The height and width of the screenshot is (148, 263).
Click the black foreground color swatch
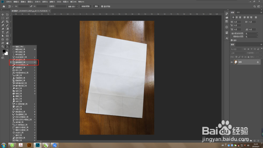coord(4,51)
